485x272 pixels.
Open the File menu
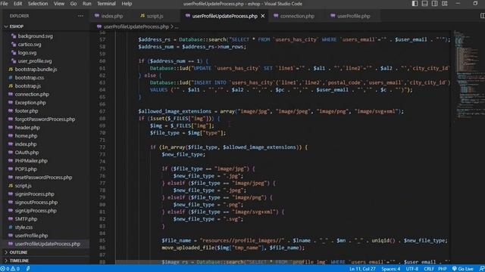[5, 4]
